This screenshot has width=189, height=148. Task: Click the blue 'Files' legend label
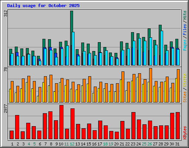click(185, 30)
